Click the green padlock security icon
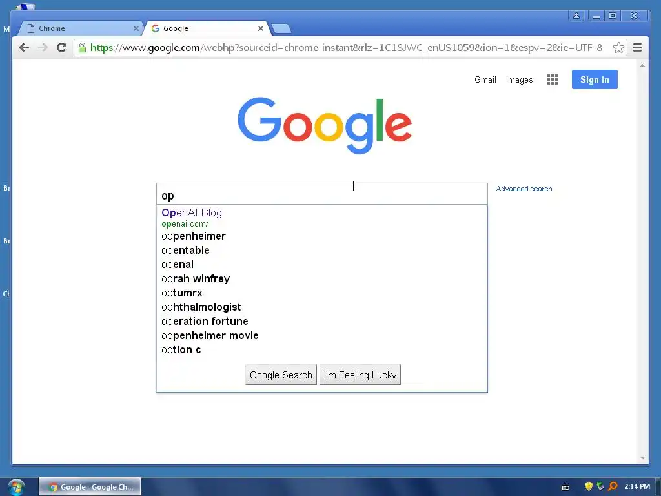 82,48
